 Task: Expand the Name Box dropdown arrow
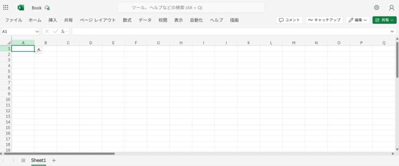pos(37,32)
